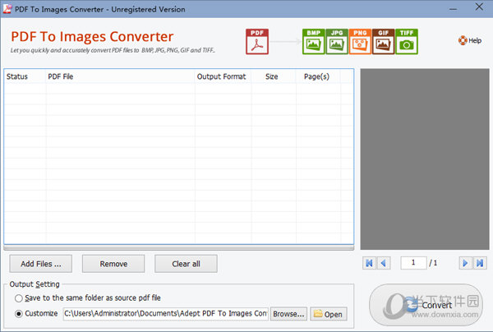The width and height of the screenshot is (493, 332).
Task: Click the gray preview pane
Action: coord(425,159)
